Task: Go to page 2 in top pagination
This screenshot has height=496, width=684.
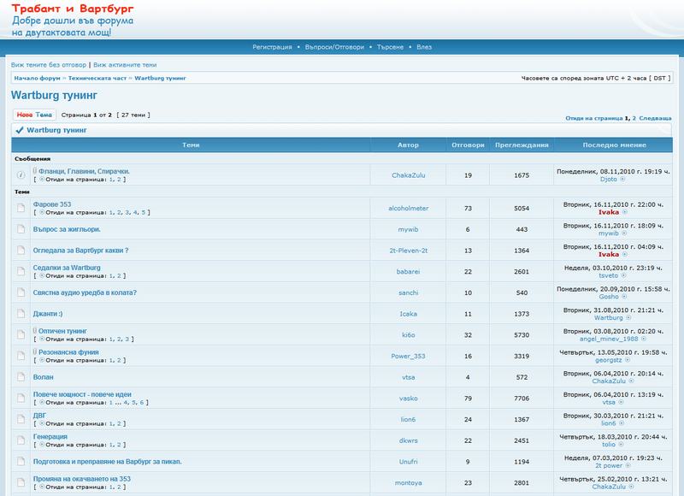Action: pyautogui.click(x=634, y=118)
